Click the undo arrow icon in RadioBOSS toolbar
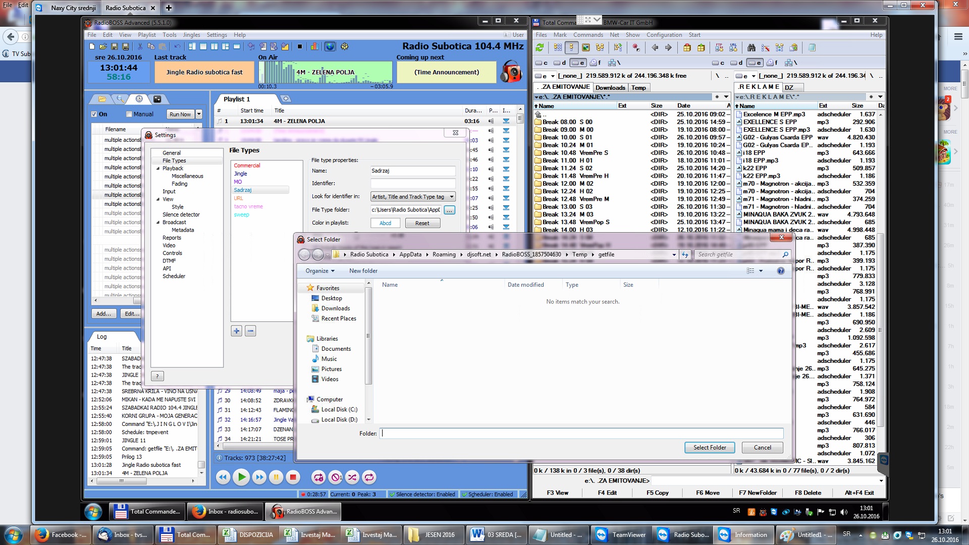 (177, 46)
